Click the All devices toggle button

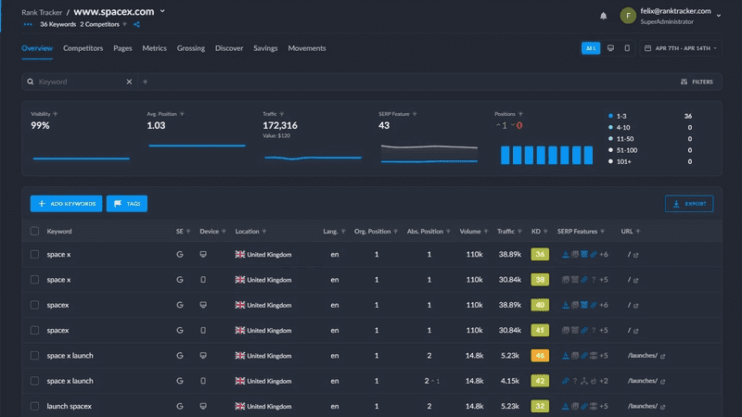591,48
